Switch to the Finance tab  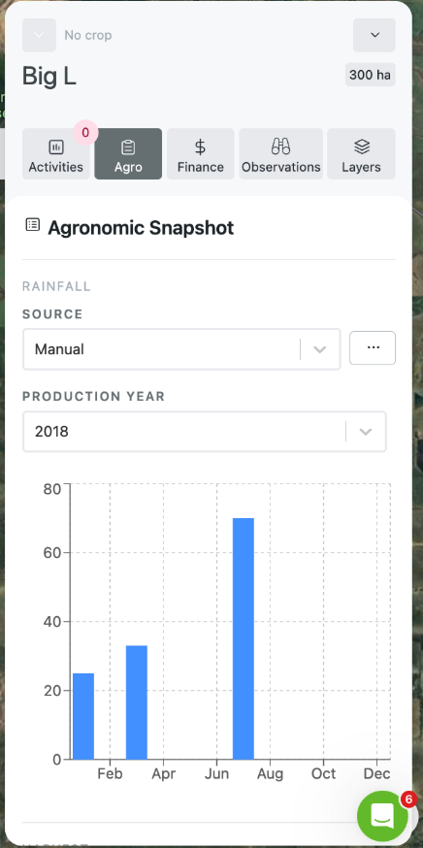(x=200, y=153)
